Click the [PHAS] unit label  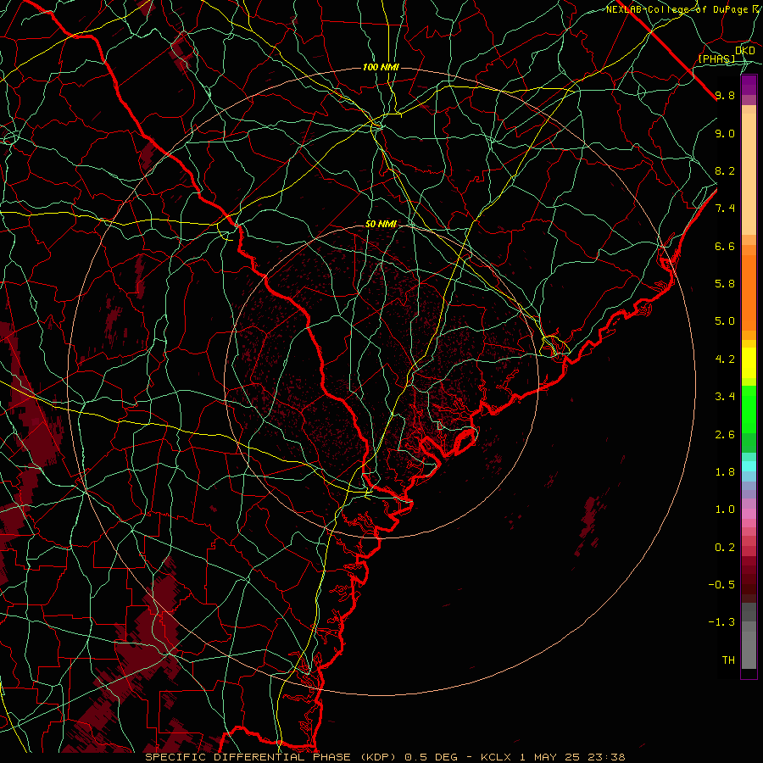[716, 59]
